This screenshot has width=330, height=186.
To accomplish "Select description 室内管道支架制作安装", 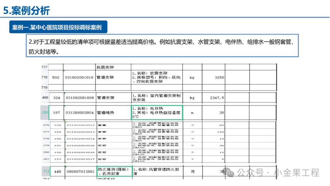I will point(157,98).
